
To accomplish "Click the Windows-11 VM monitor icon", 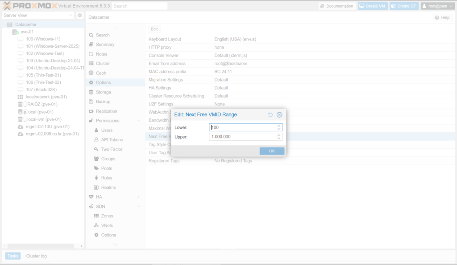I will point(20,39).
